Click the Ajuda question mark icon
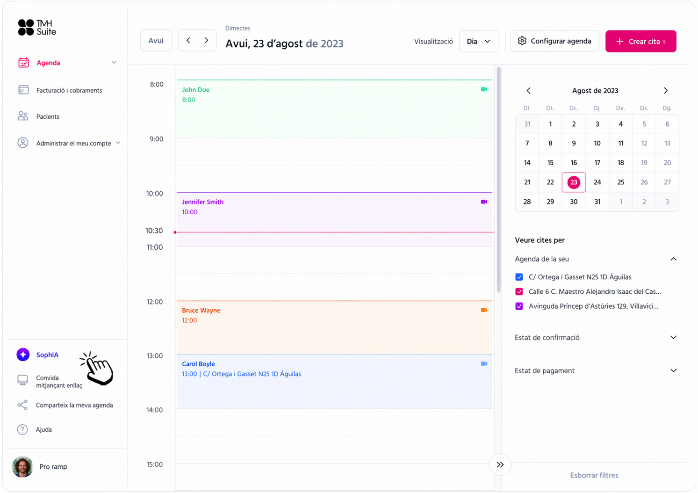This screenshot has height=493, width=698. (x=22, y=429)
